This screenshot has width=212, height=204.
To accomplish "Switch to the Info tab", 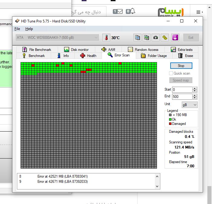I will coord(63,56).
